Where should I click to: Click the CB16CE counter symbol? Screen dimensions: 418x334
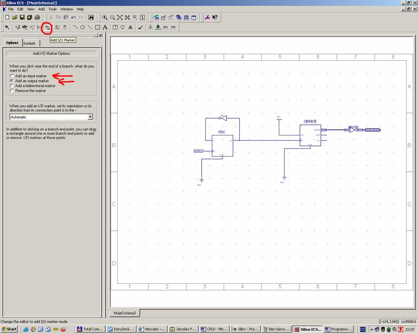310,135
